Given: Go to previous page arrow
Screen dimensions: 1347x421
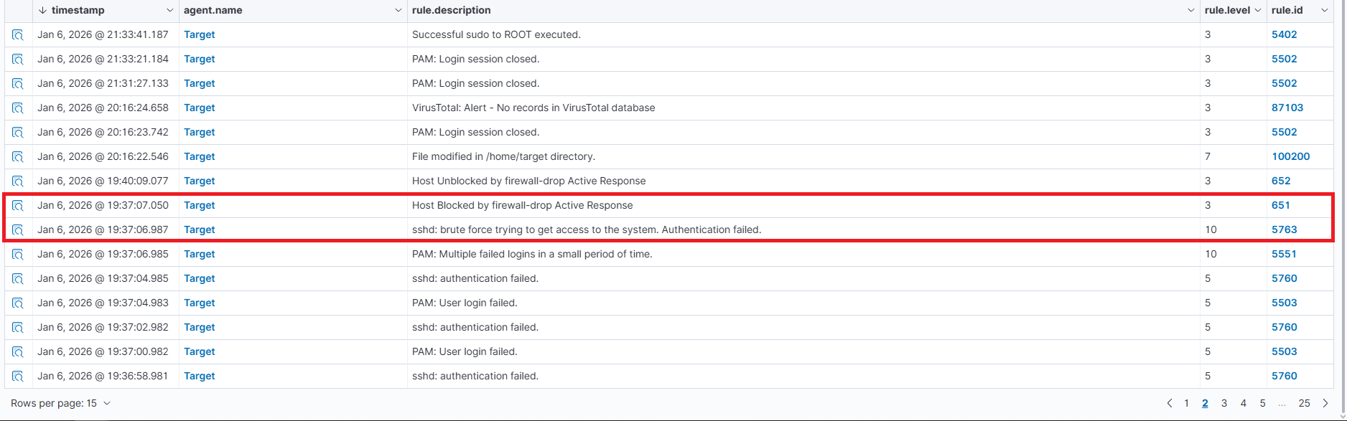Looking at the screenshot, I should pyautogui.click(x=1170, y=403).
